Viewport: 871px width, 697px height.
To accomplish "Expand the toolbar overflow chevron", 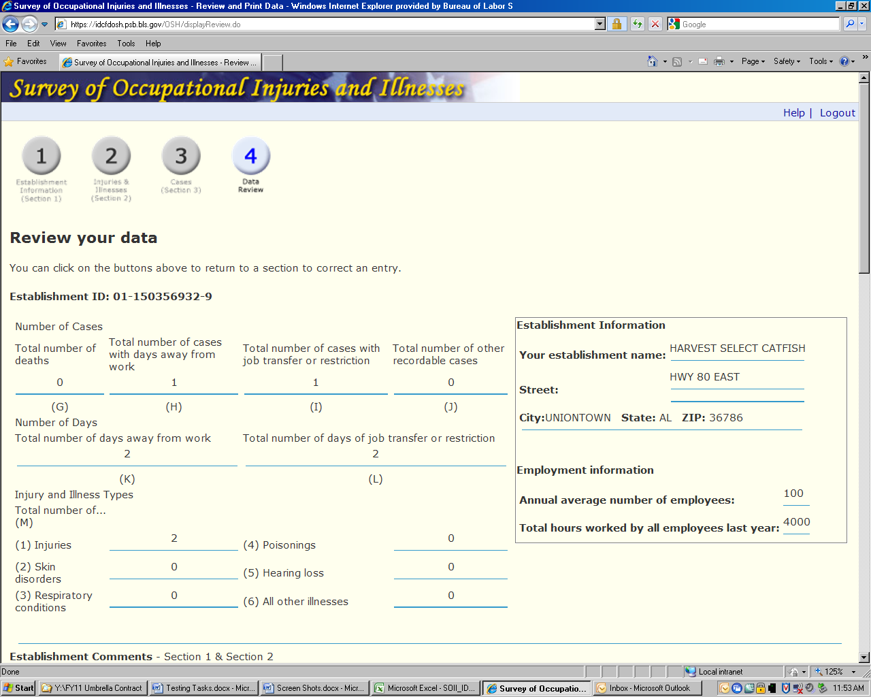I will tap(865, 58).
